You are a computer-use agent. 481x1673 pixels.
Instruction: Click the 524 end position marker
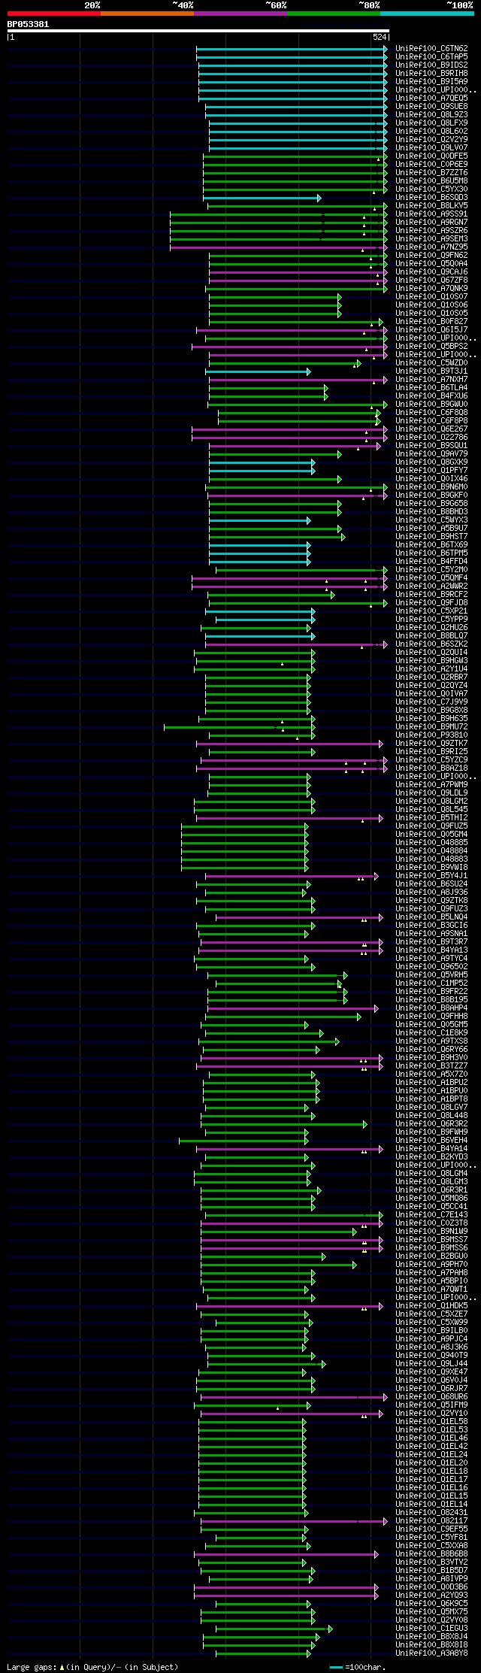(x=380, y=37)
